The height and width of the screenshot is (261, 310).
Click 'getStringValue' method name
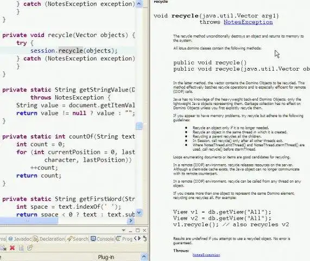pos(104,90)
